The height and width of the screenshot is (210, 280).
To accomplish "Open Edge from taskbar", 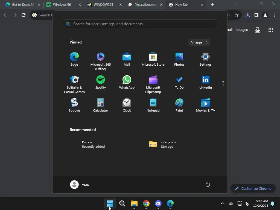I will click(x=170, y=203).
